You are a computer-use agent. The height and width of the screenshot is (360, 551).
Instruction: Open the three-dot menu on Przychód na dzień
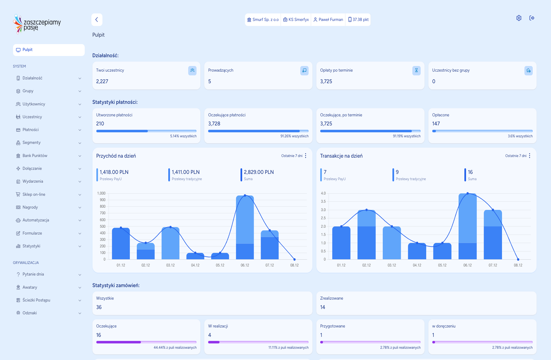[306, 156]
